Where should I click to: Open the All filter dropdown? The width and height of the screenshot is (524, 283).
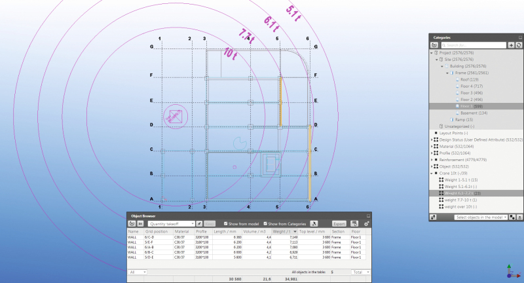pyautogui.click(x=138, y=273)
